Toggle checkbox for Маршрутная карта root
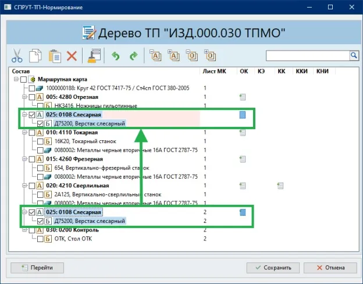This screenshot has width=363, height=284. pos(24,79)
